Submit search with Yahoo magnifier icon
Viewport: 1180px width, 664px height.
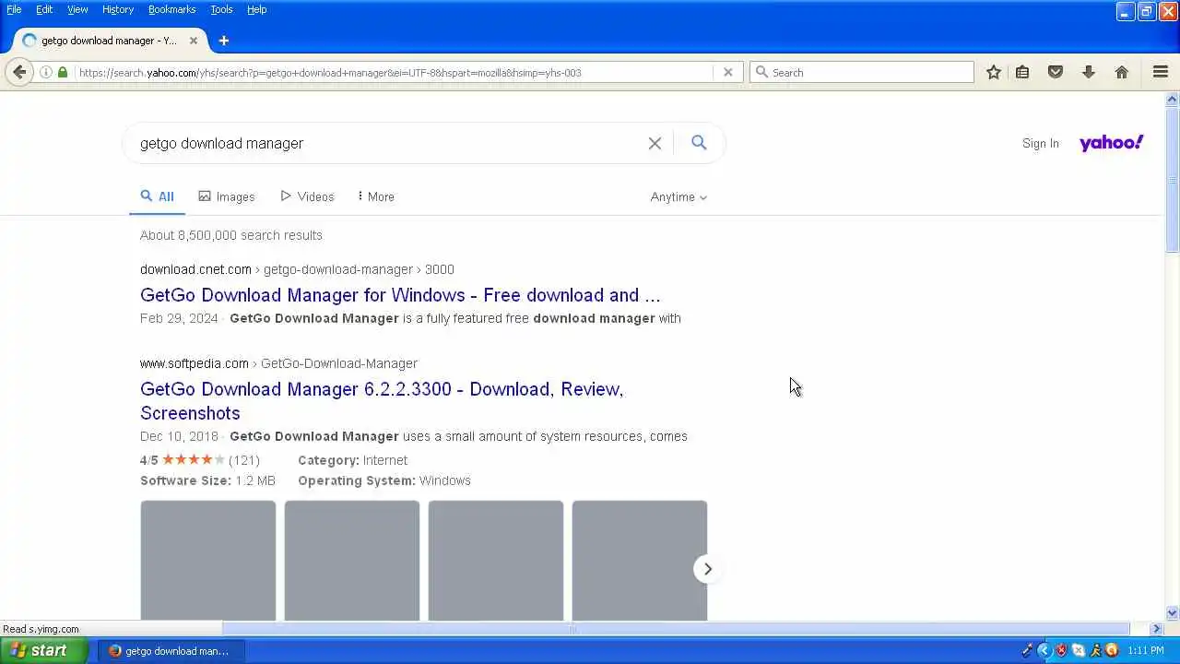pos(699,142)
